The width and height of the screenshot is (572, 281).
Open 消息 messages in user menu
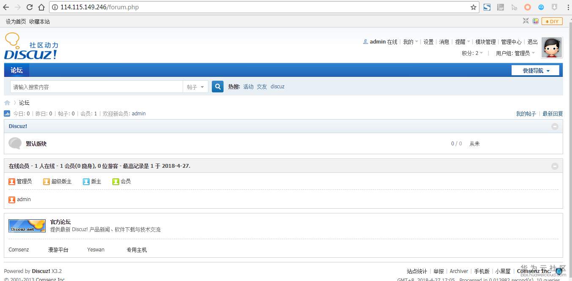[x=444, y=42]
